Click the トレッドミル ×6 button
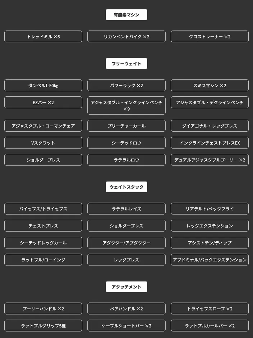The height and width of the screenshot is (338, 253). [43, 36]
